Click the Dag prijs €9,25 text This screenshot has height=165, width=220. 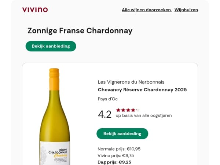[114, 162]
